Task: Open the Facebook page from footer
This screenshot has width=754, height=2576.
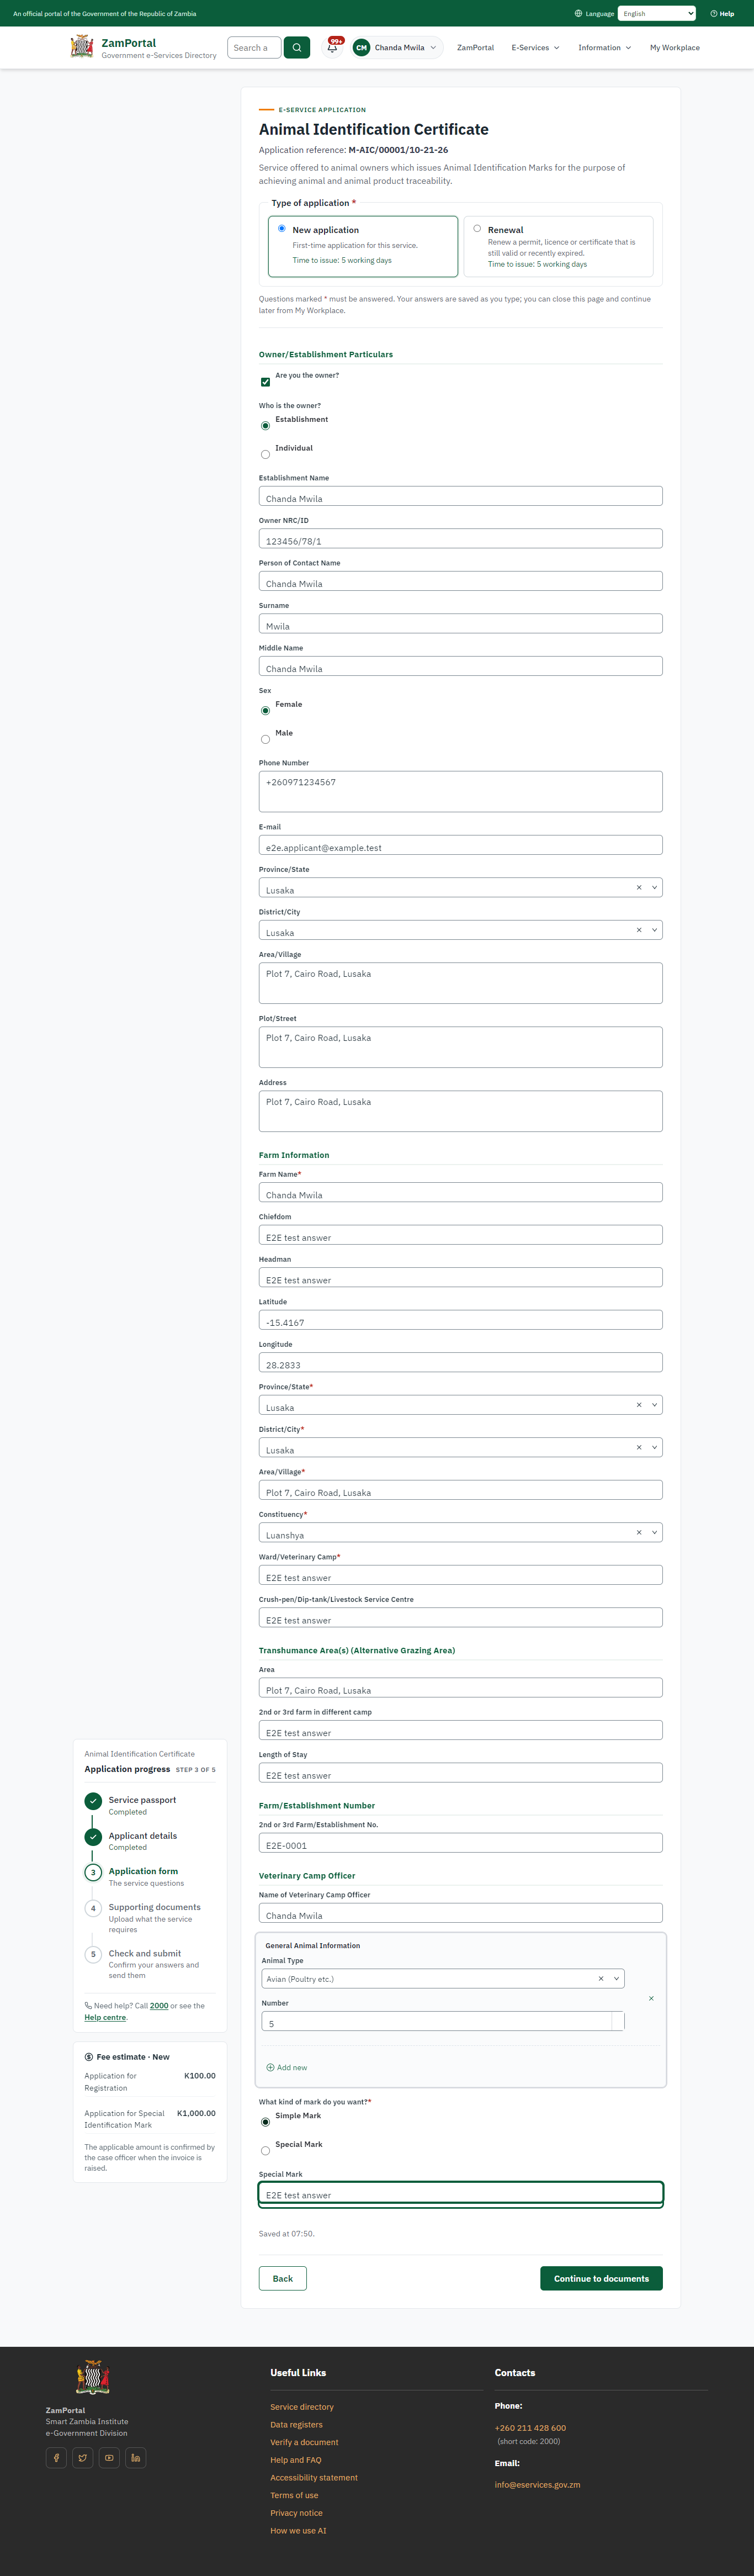Action: pyautogui.click(x=56, y=2457)
